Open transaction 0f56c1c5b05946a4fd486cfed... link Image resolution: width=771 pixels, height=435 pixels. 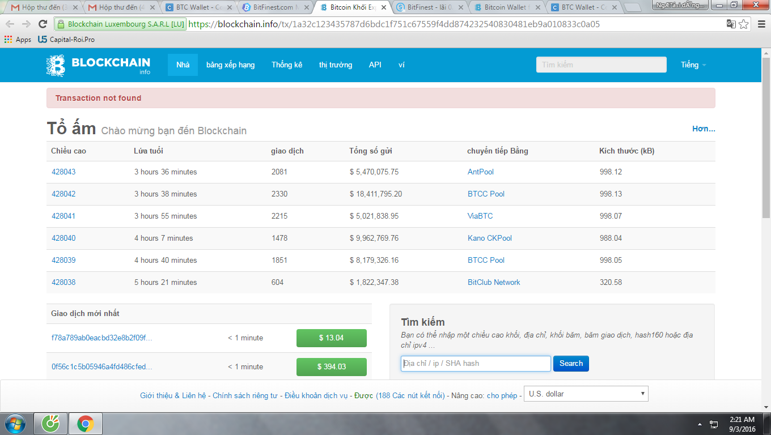[x=102, y=367]
